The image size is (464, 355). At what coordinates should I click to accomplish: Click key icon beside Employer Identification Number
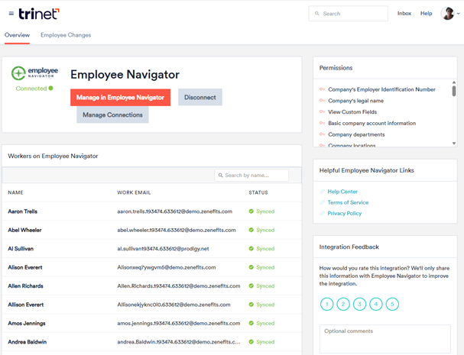point(323,89)
